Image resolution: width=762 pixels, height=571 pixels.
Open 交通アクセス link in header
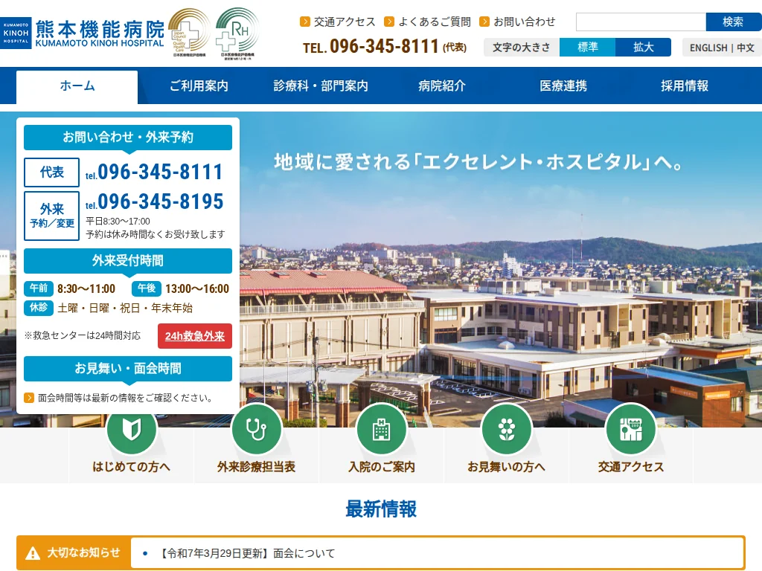(x=345, y=22)
